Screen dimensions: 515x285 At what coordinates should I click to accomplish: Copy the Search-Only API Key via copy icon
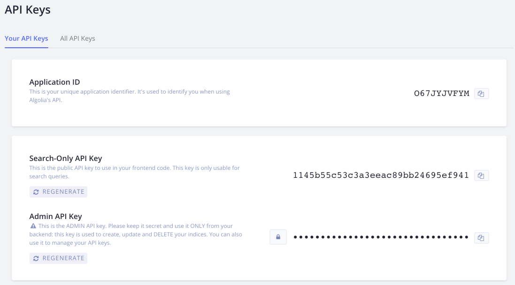pos(481,175)
